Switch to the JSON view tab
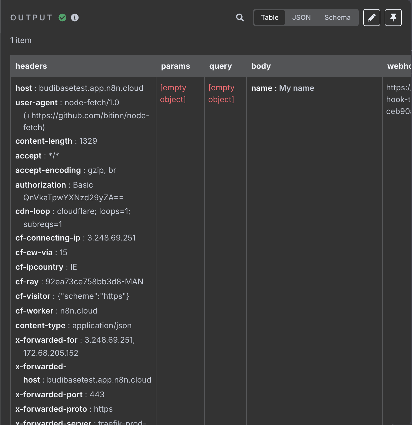 (301, 18)
